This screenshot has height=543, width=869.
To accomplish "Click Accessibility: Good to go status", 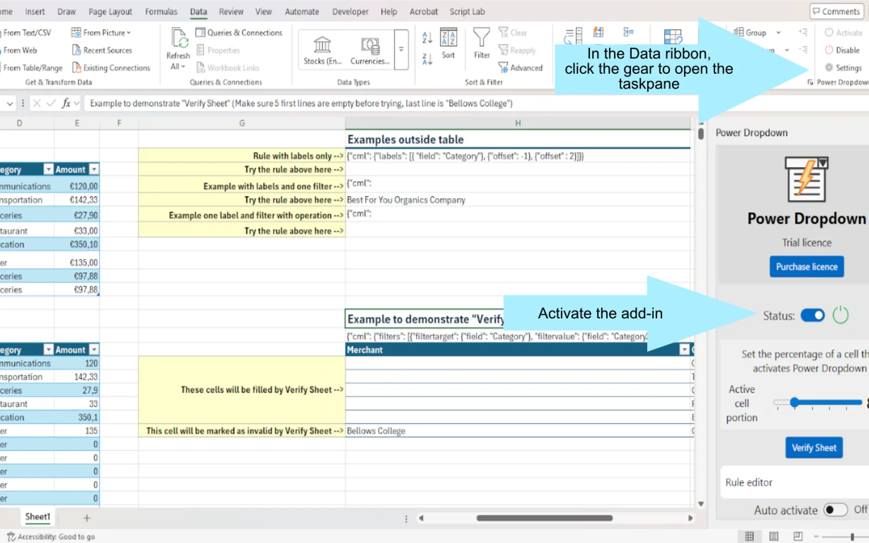I will (51, 536).
